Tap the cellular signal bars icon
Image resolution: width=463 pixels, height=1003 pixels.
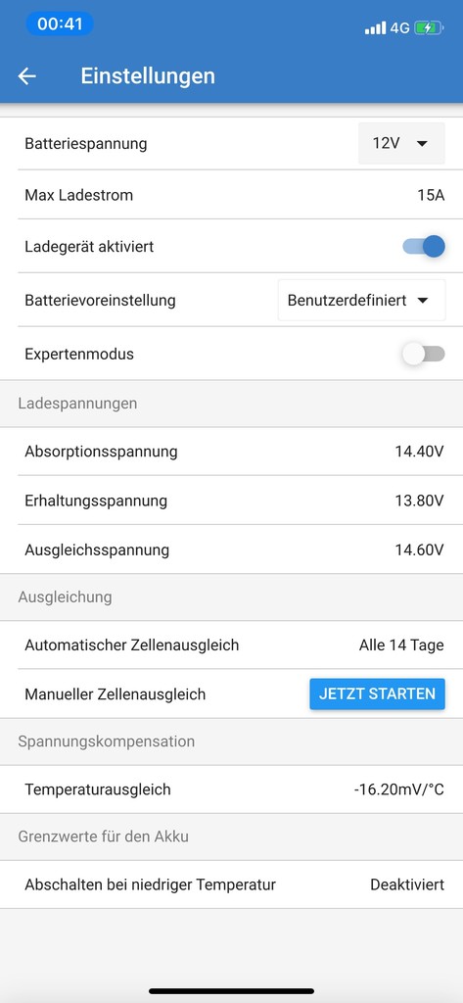coord(375,28)
